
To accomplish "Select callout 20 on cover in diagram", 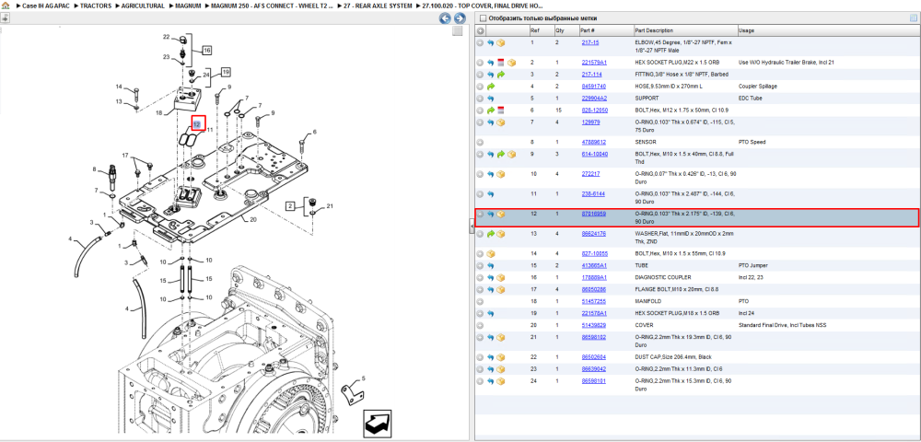I will [253, 220].
